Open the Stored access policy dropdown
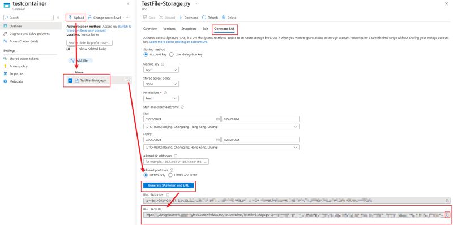The width and height of the screenshot is (453, 225). click(161, 84)
